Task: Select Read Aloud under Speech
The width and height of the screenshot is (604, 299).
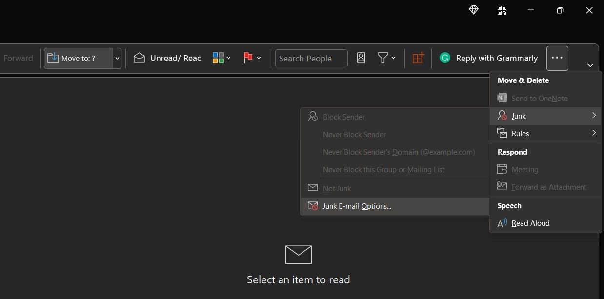Action: tap(545, 223)
